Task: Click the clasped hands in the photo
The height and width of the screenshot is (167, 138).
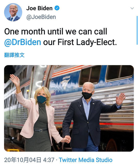Action: 66,139
